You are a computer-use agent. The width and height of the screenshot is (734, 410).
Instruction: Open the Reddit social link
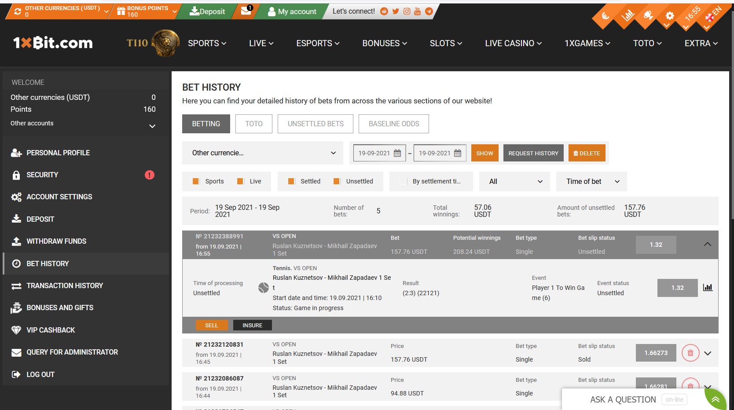tap(384, 11)
